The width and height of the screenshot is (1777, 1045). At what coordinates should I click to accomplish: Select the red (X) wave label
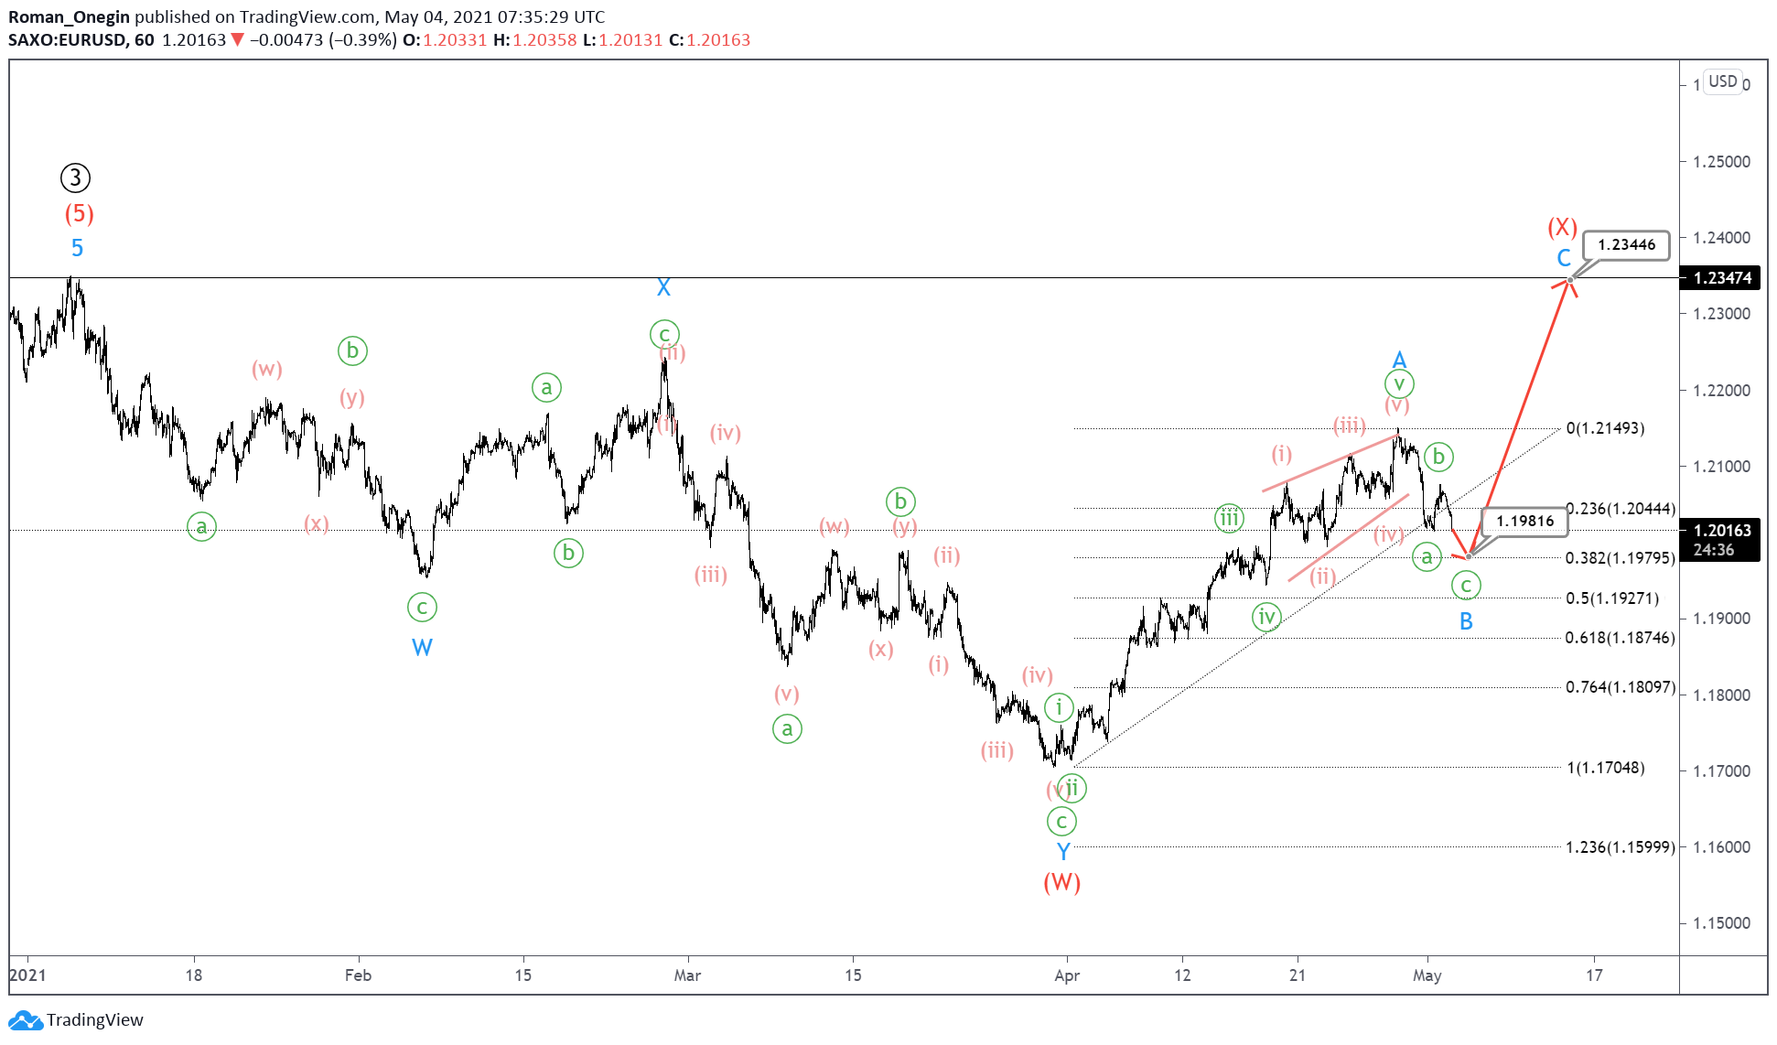(x=1562, y=227)
